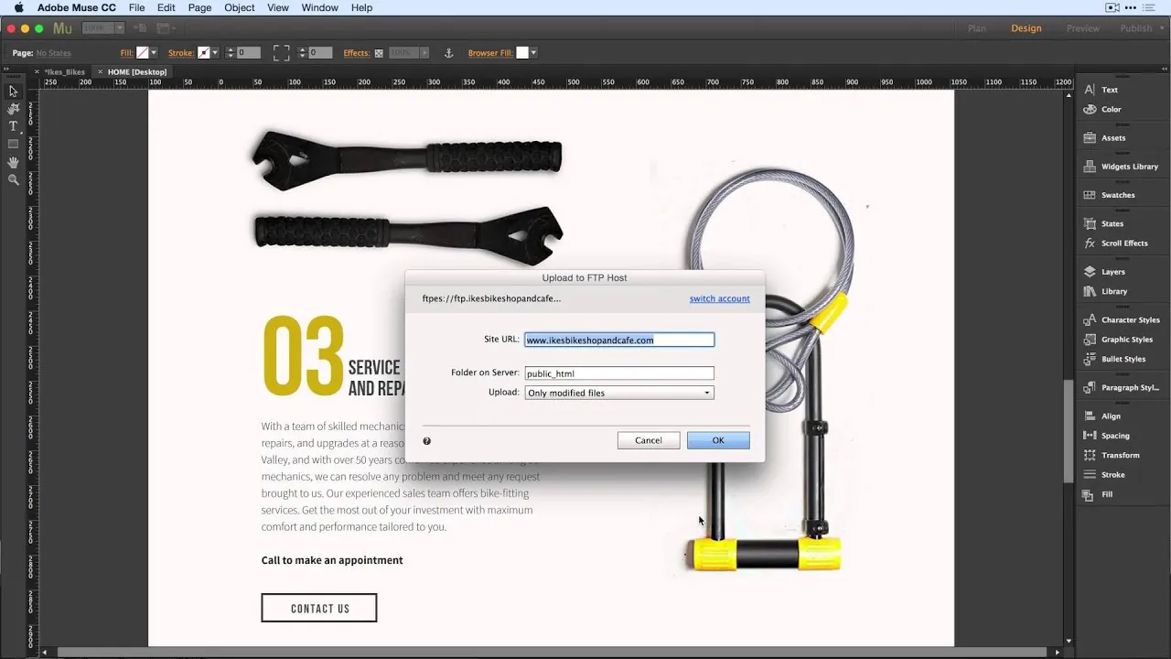Open the Publish menu button
This screenshot has width=1171, height=659.
click(x=1141, y=28)
